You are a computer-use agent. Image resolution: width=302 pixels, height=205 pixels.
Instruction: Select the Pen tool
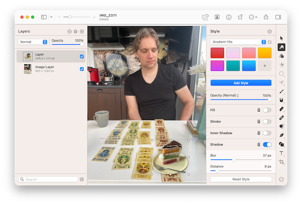pyautogui.click(x=281, y=135)
